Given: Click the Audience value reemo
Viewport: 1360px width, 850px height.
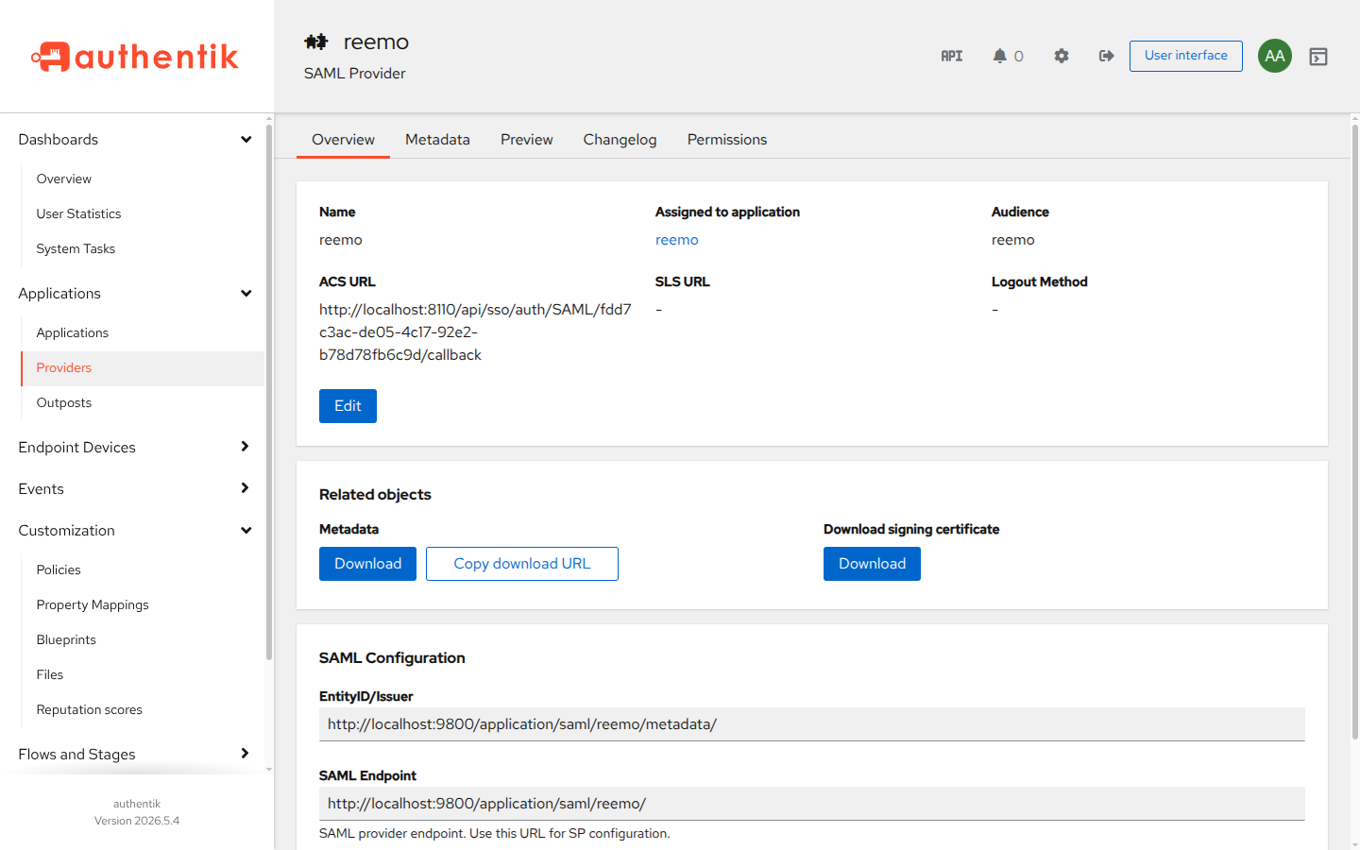Looking at the screenshot, I should [x=1012, y=240].
